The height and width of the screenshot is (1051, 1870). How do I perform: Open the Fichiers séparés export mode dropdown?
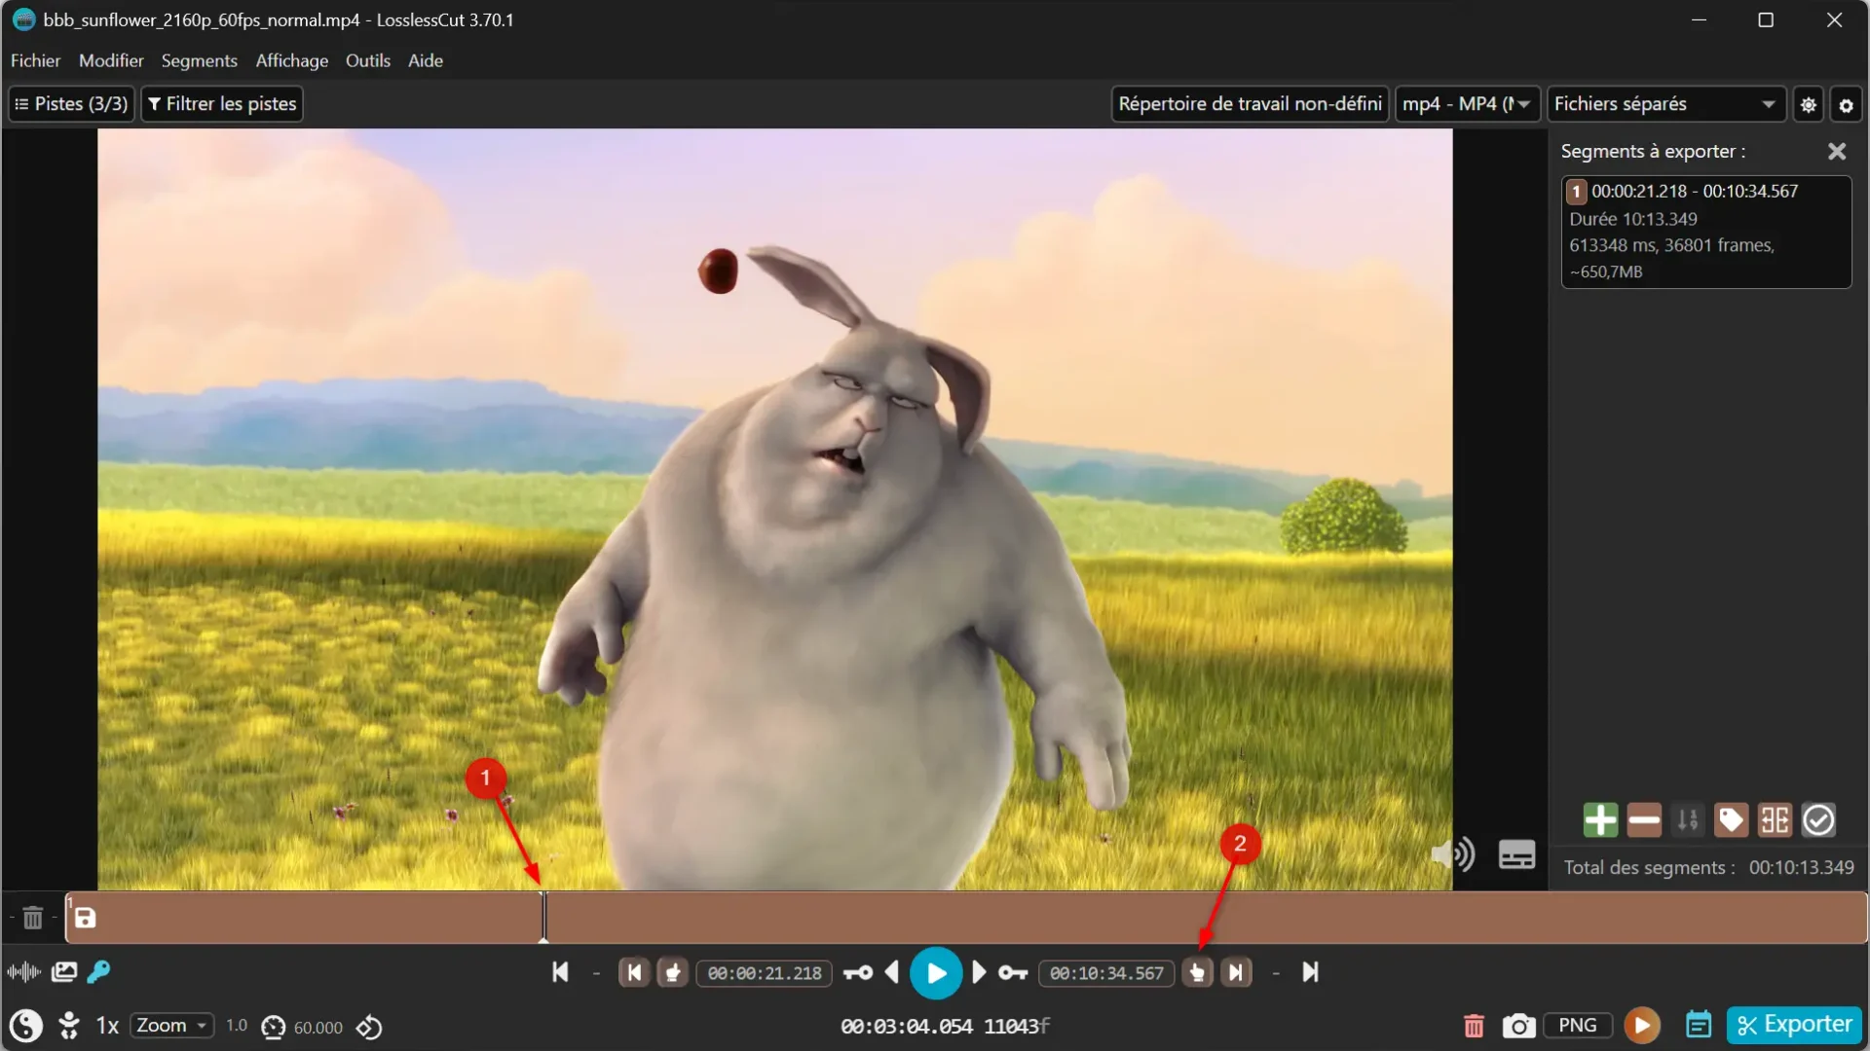pyautogui.click(x=1666, y=104)
